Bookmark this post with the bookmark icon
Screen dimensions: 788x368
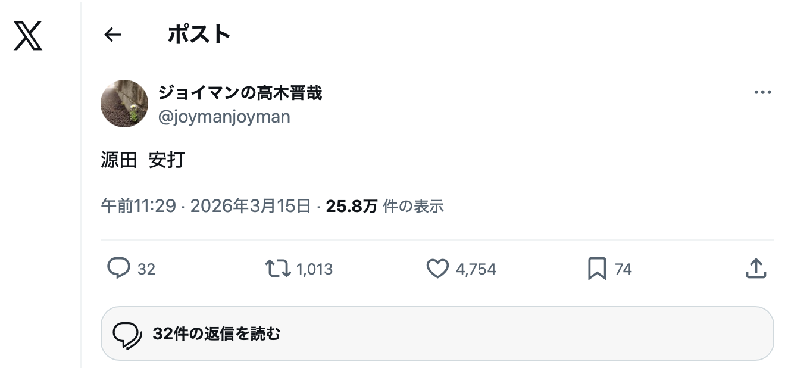point(597,269)
